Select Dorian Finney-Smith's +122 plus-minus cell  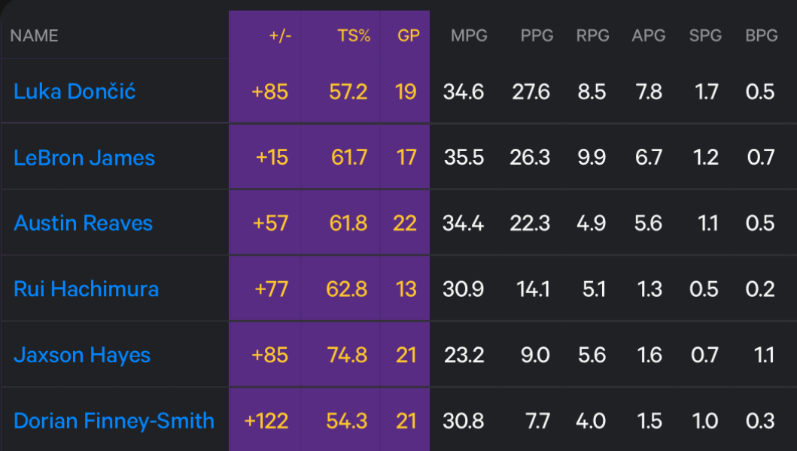click(x=266, y=421)
